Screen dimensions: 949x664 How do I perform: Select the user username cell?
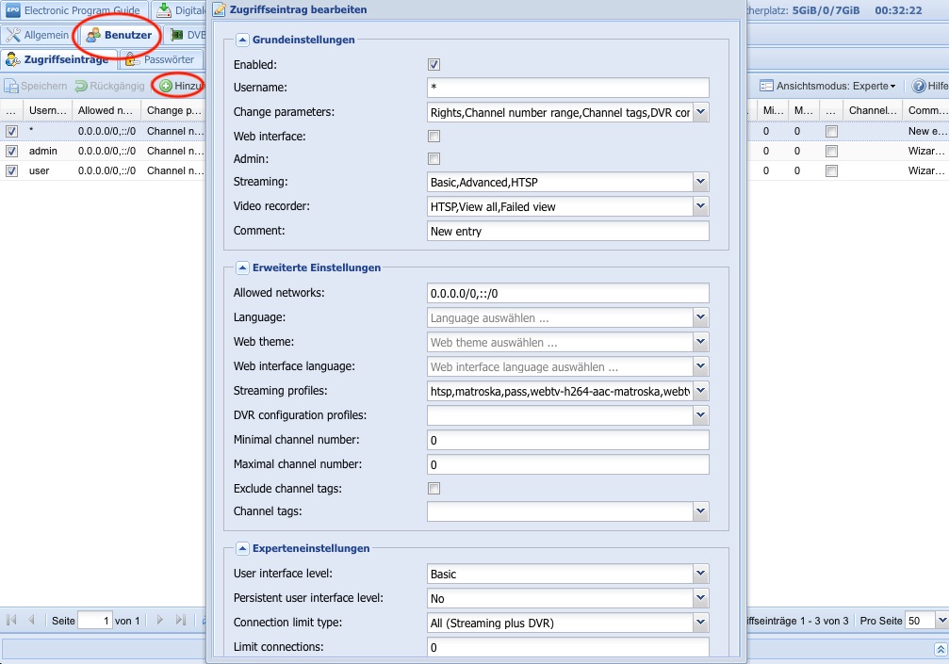[x=48, y=171]
